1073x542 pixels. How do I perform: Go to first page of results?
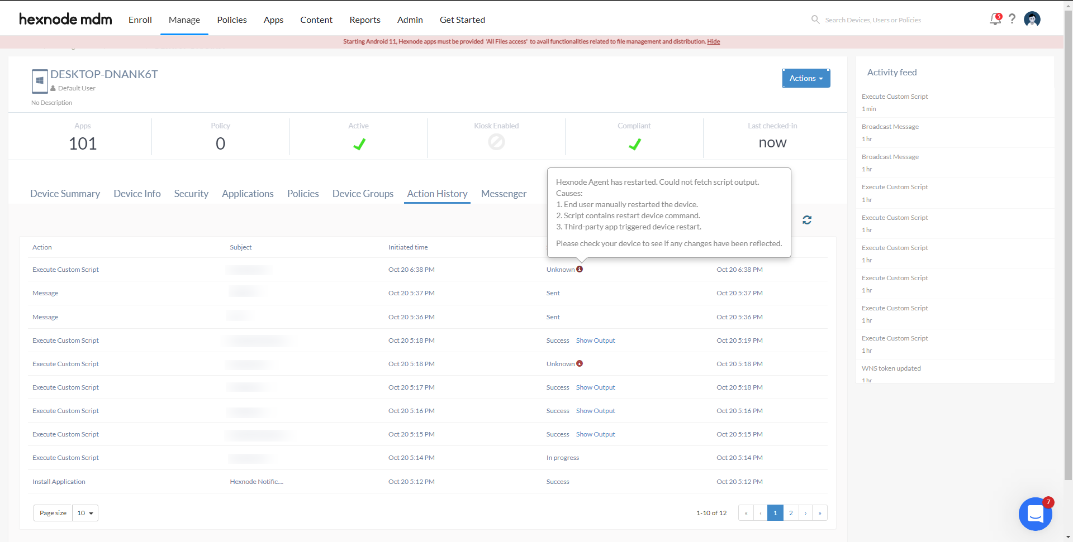[746, 513]
